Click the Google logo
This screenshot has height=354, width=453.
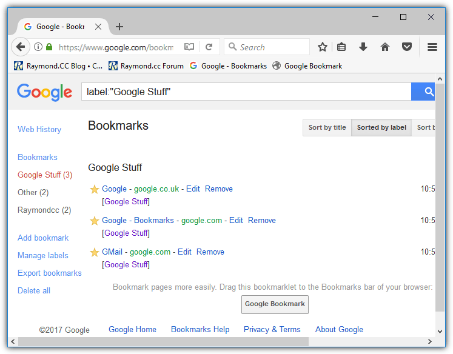click(x=44, y=92)
